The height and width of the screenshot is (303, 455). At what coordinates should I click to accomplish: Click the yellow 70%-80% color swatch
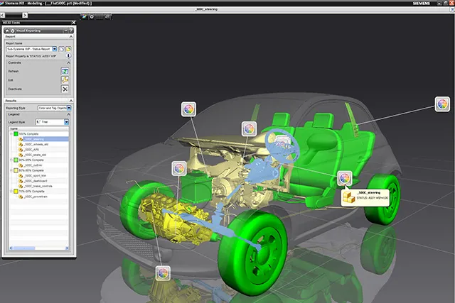[x=16, y=191]
